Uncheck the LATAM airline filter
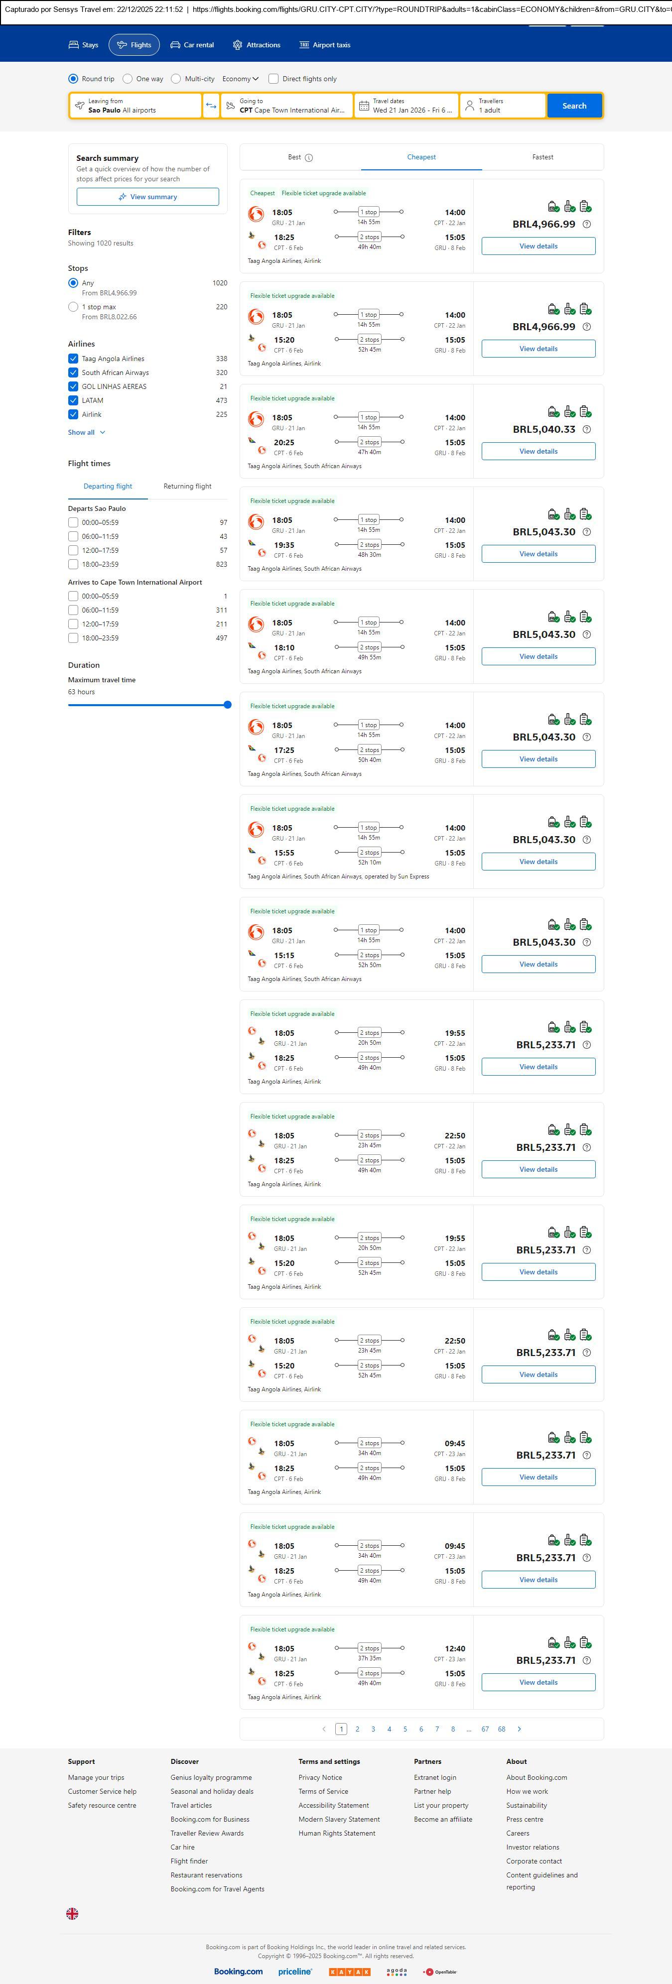This screenshot has height=1984, width=672. click(73, 400)
